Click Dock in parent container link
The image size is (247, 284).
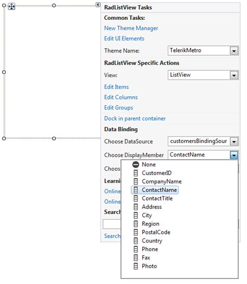pos(135,119)
